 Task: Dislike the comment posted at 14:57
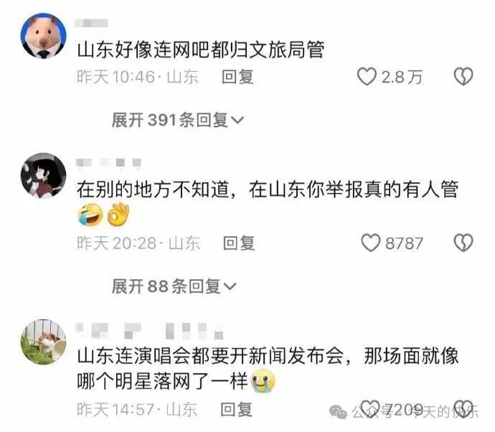[463, 408]
